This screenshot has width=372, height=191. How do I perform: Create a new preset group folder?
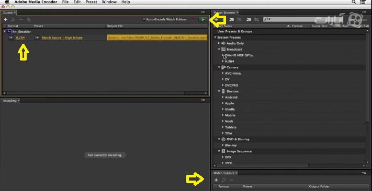232,20
